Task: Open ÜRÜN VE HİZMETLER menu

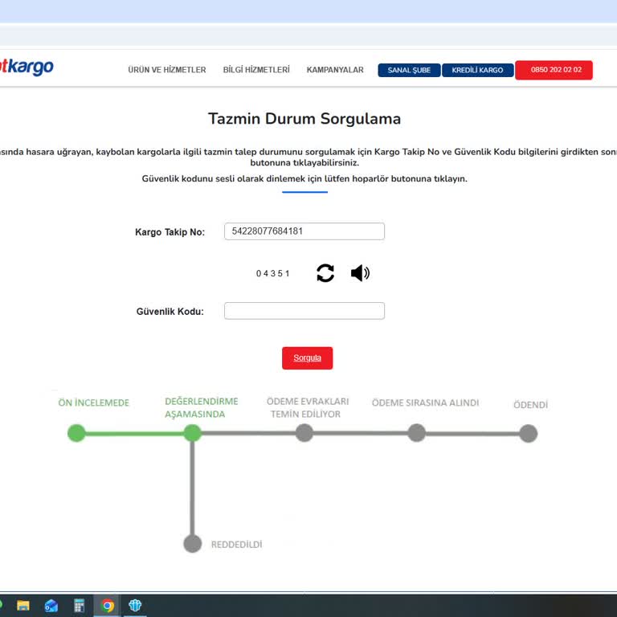Action: (x=167, y=70)
